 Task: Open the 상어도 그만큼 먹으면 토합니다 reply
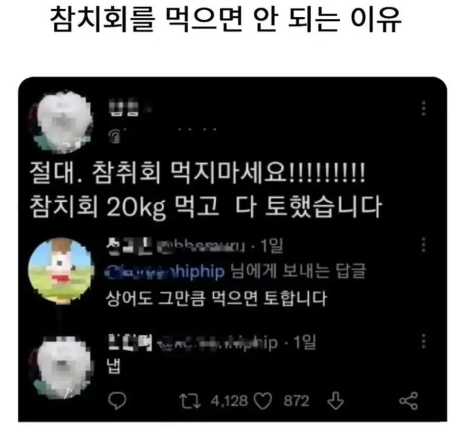point(216,298)
